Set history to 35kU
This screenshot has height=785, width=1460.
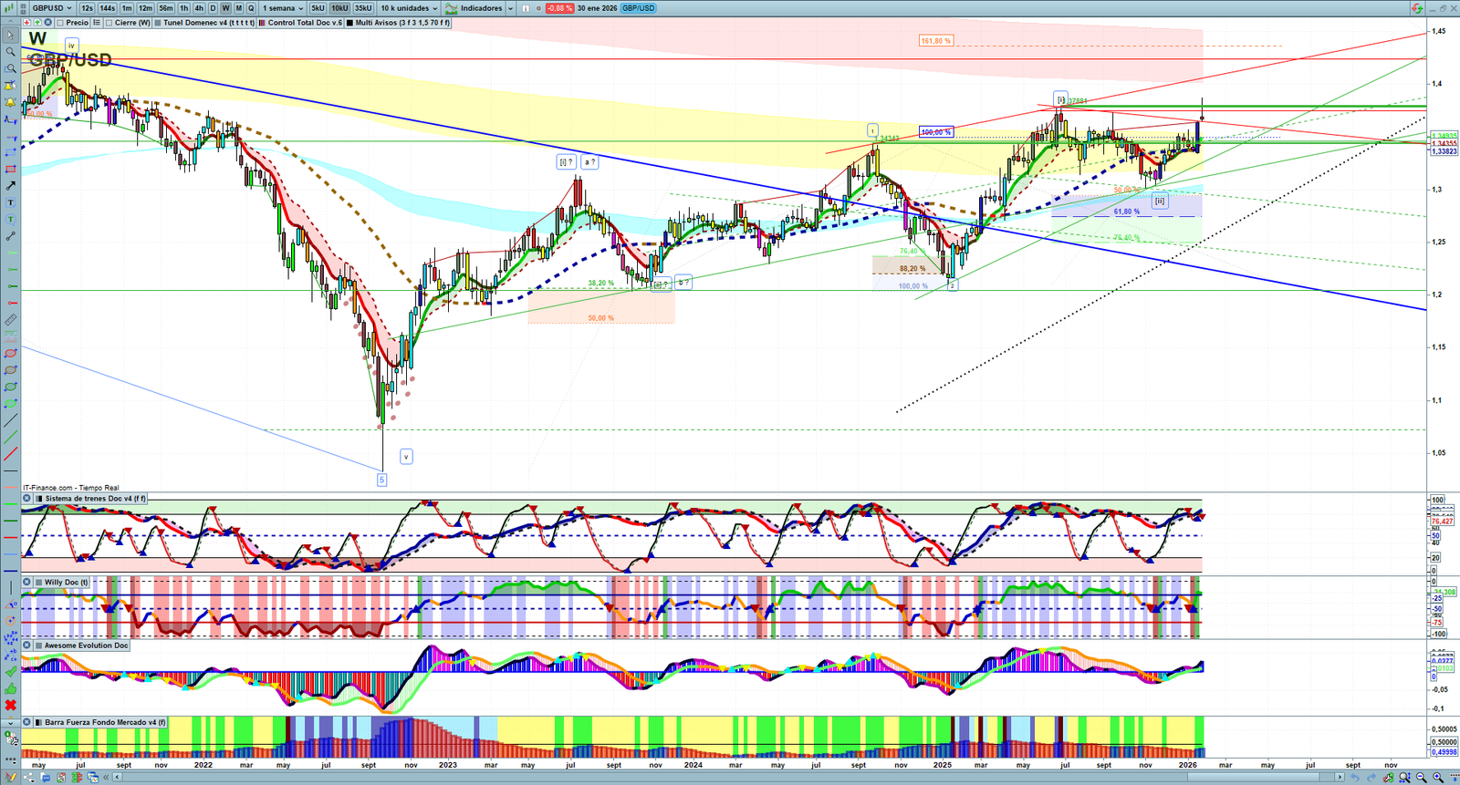click(x=363, y=8)
